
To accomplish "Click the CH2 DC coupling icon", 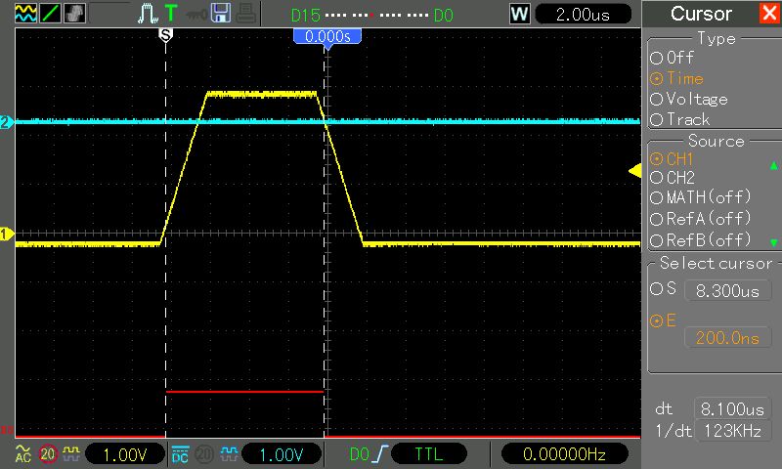I will 180,454.
